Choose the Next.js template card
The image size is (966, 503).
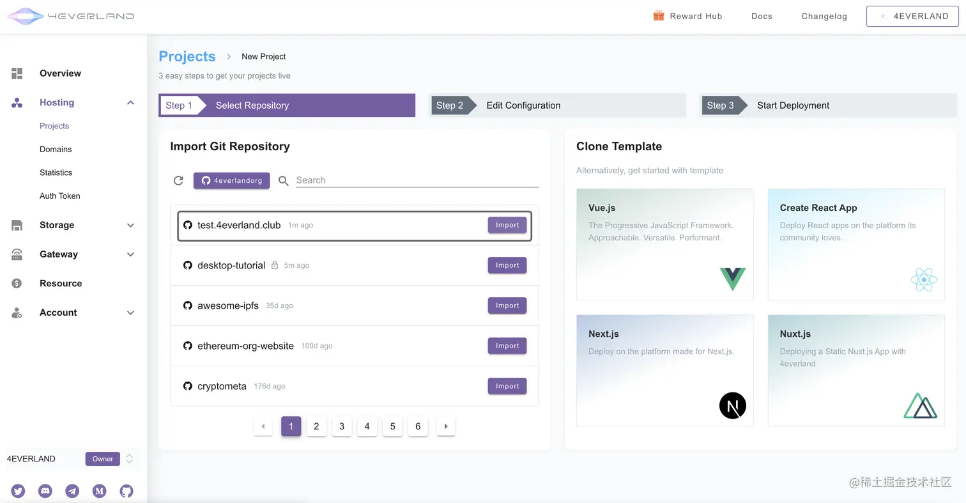coord(665,370)
